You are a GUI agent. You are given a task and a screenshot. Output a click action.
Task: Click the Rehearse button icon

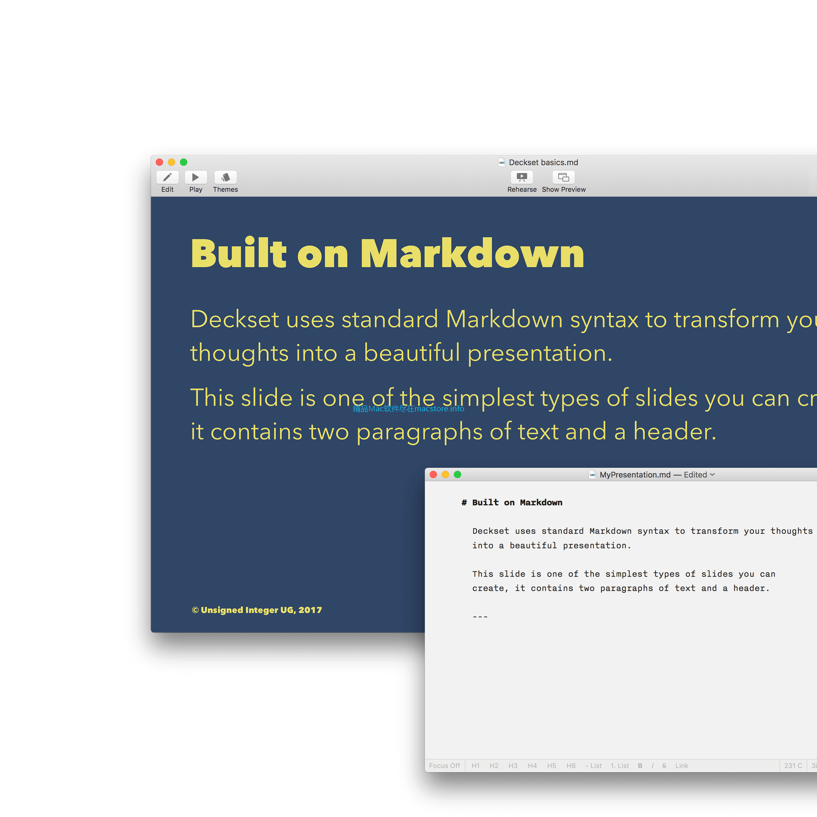(521, 176)
